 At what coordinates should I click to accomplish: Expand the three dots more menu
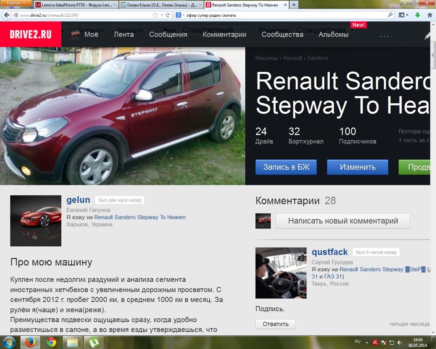(x=384, y=35)
